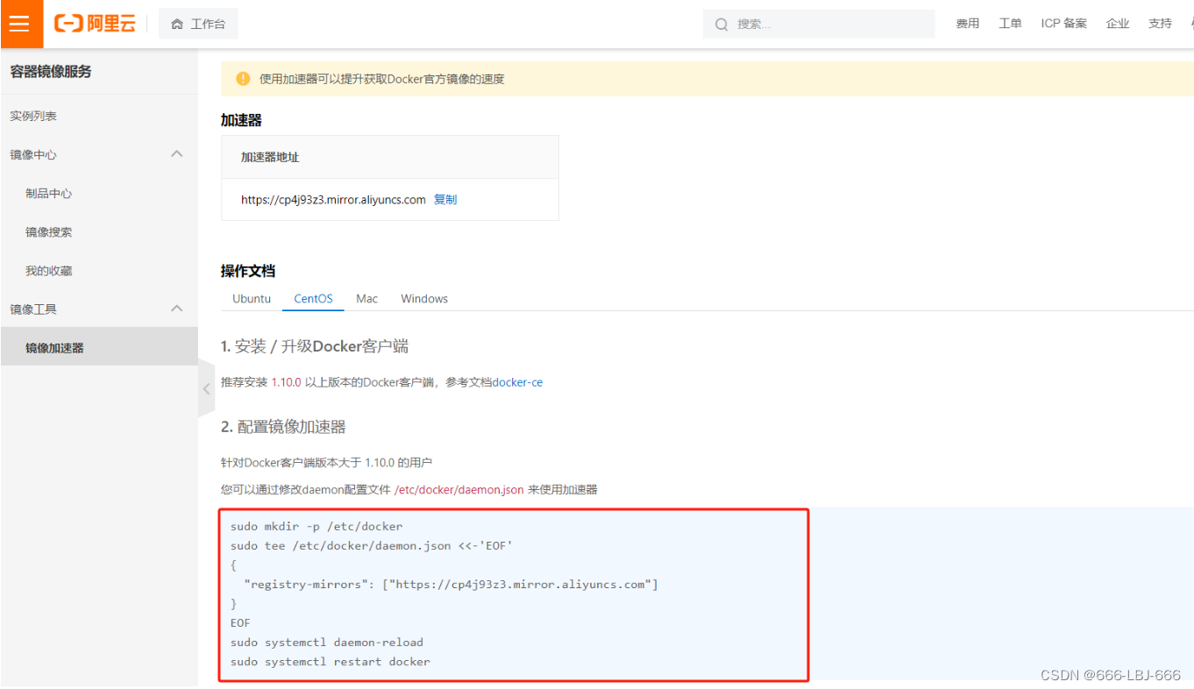Open the orange hamburger menu
The width and height of the screenshot is (1194, 689).
coord(21,24)
